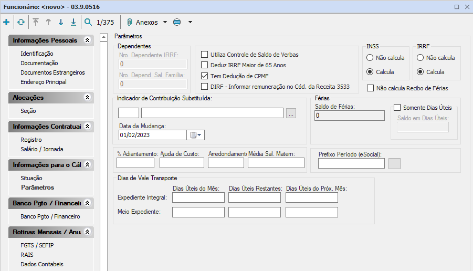Go to first record arrow icon
The width and height of the screenshot is (473, 271).
[36, 23]
